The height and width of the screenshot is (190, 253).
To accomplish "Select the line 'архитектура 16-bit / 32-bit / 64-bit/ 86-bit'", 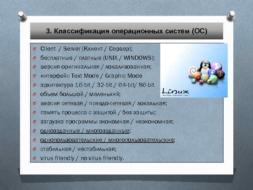I will point(97,85).
